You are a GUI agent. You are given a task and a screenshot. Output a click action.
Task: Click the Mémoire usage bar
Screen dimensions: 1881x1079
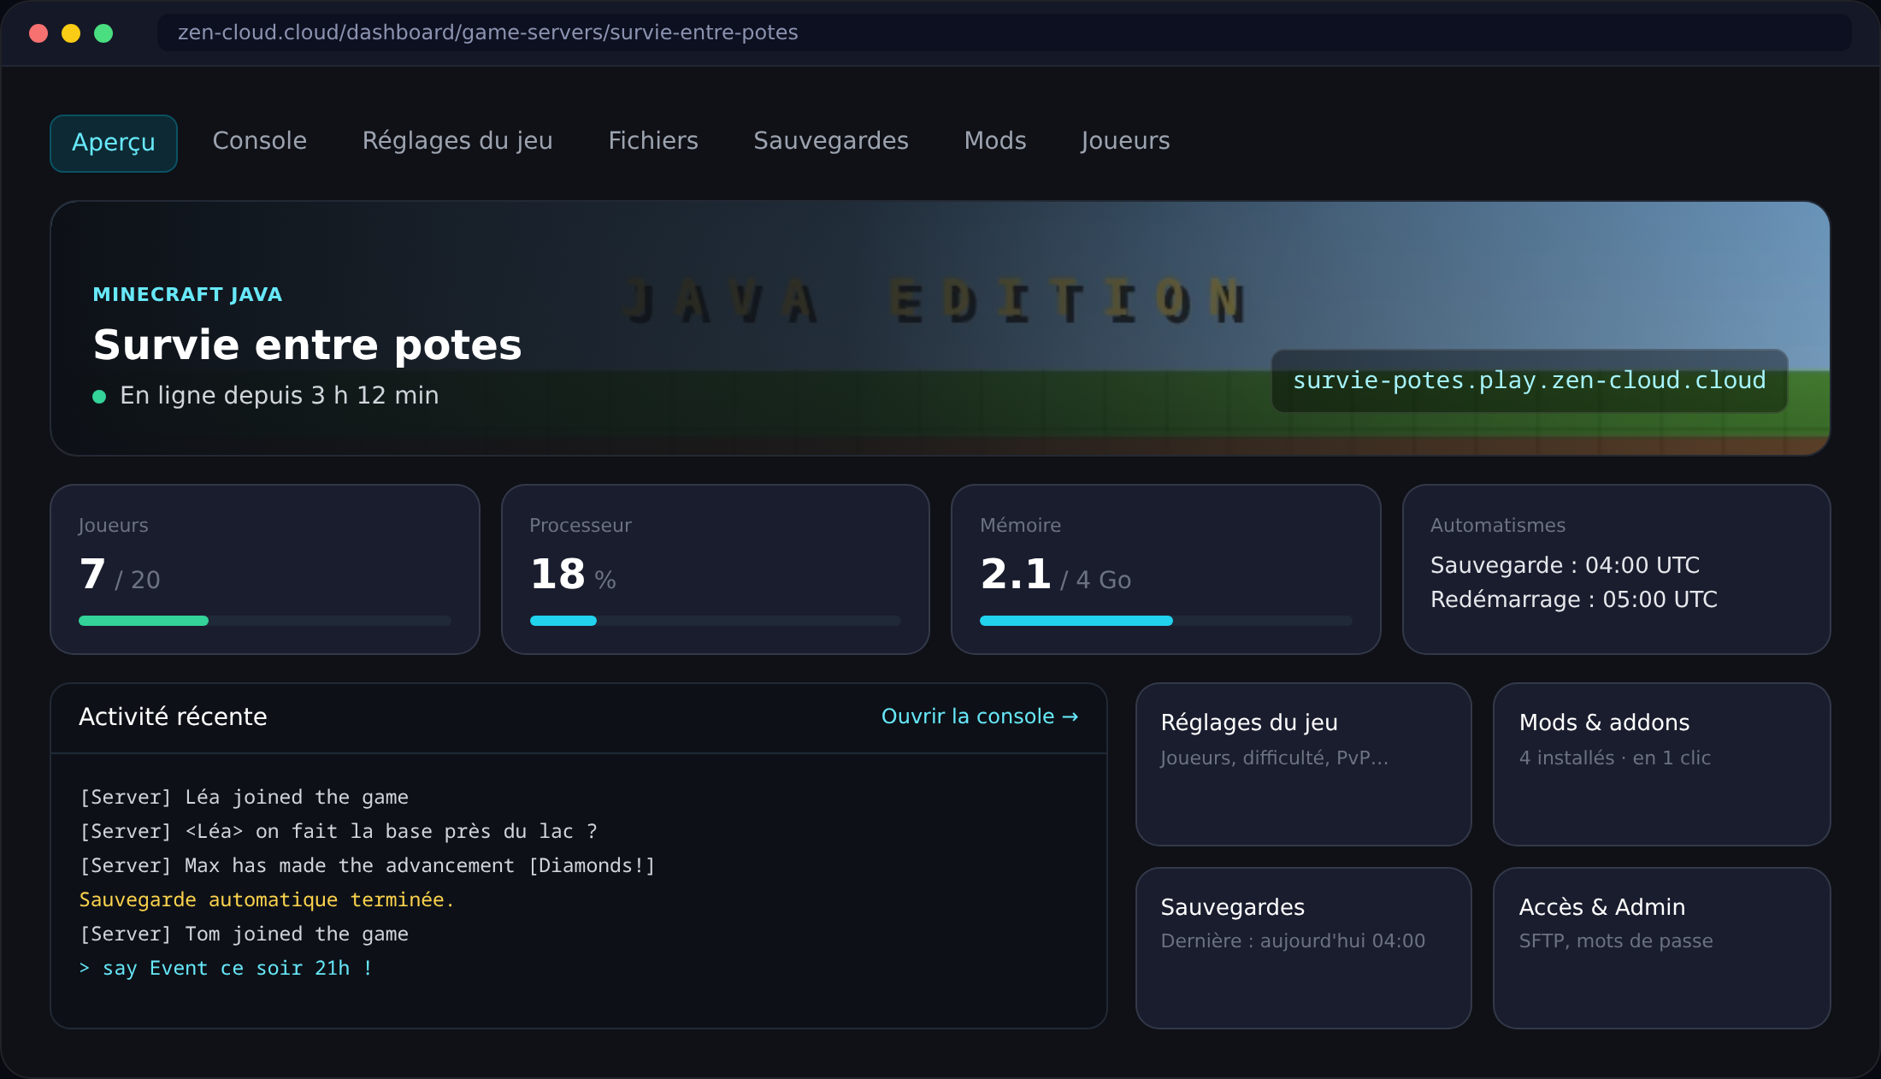pyautogui.click(x=1166, y=621)
